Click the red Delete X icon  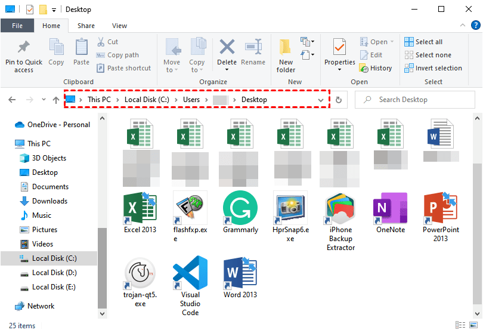click(x=227, y=47)
